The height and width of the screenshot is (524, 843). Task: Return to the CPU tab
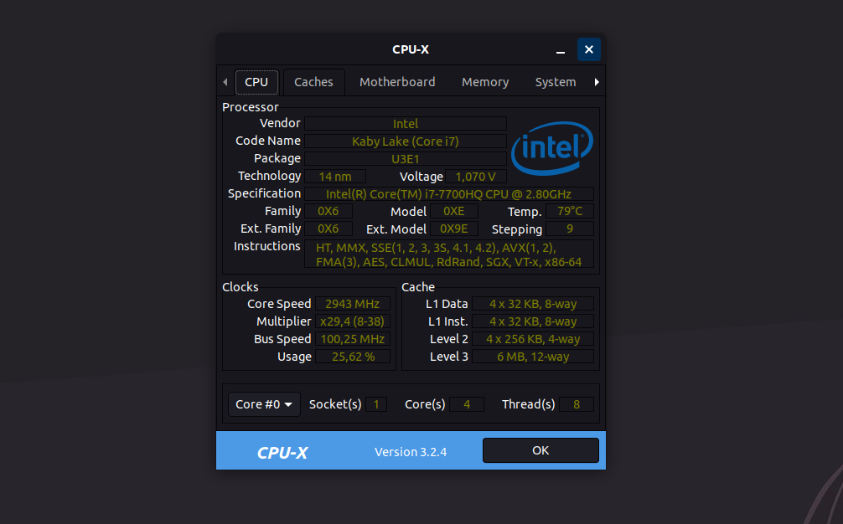pyautogui.click(x=256, y=81)
